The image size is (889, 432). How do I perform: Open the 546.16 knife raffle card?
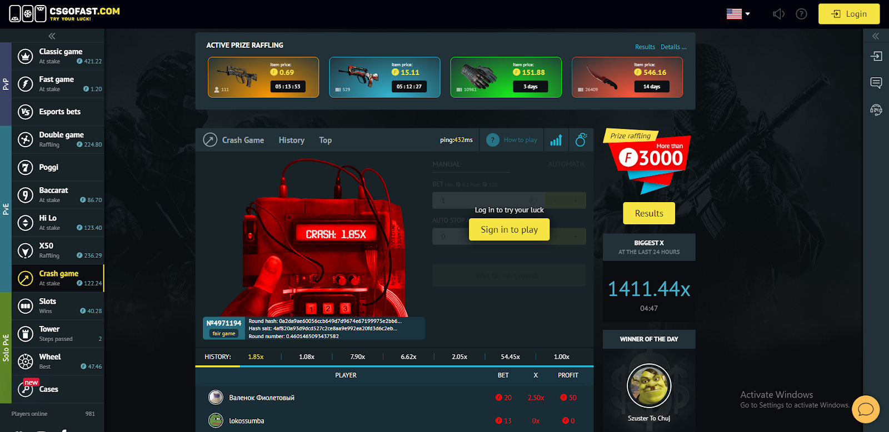pos(627,77)
